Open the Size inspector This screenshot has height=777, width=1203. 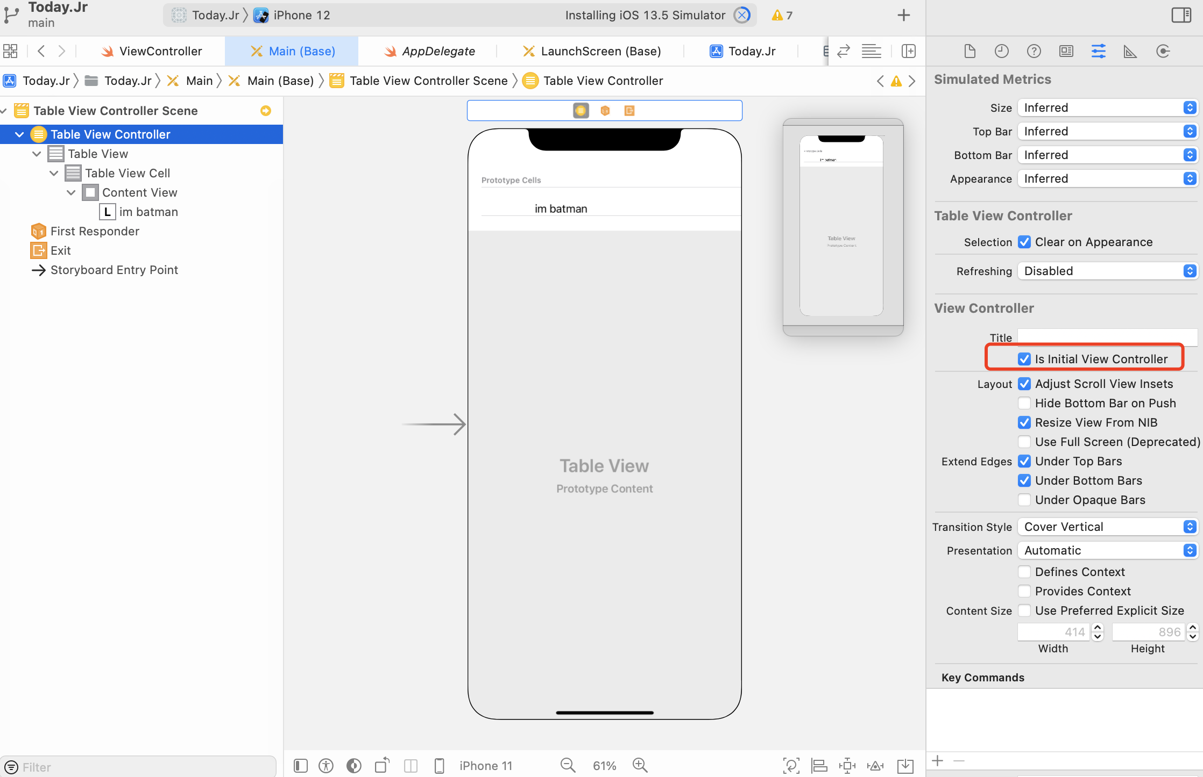(1130, 51)
